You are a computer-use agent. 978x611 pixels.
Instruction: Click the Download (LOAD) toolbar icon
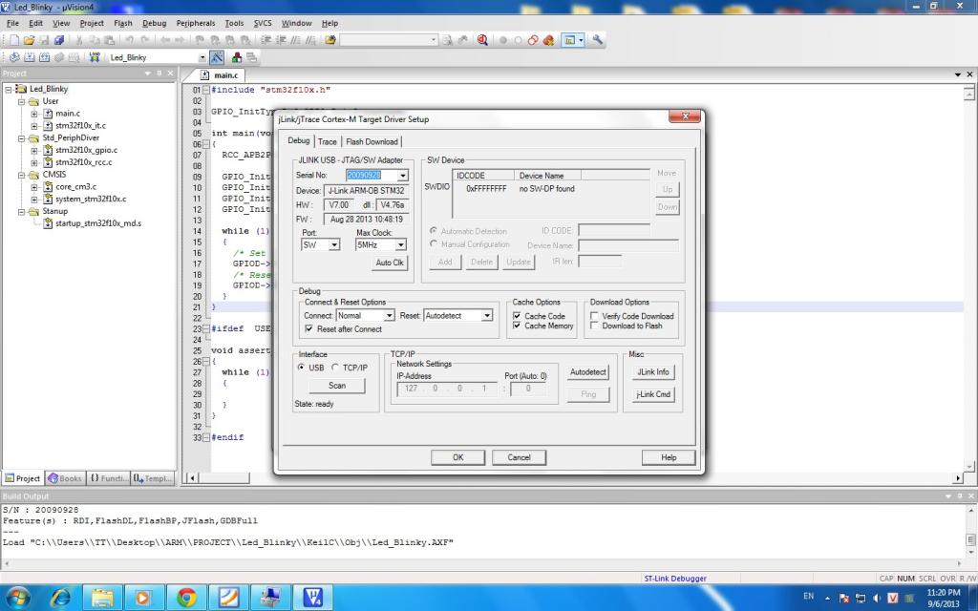[x=95, y=57]
